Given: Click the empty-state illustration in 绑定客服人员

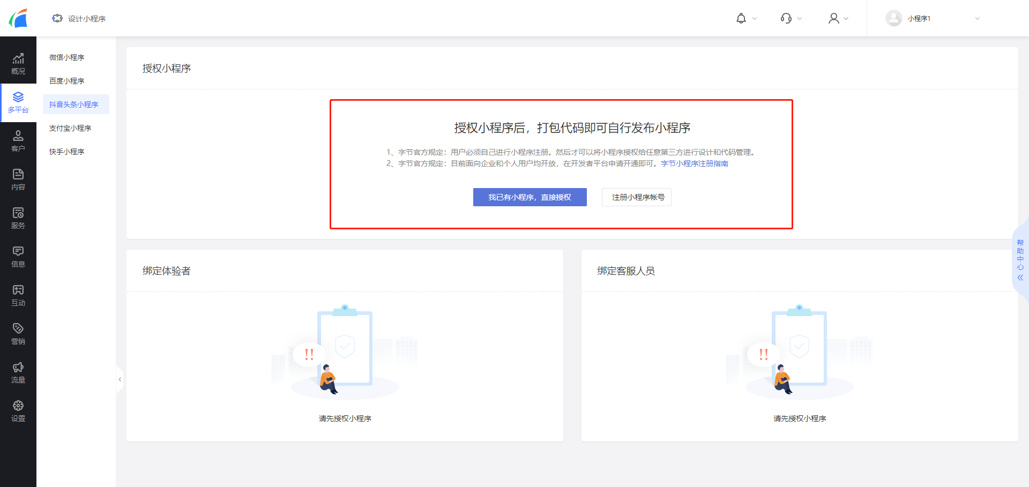Looking at the screenshot, I should [799, 352].
